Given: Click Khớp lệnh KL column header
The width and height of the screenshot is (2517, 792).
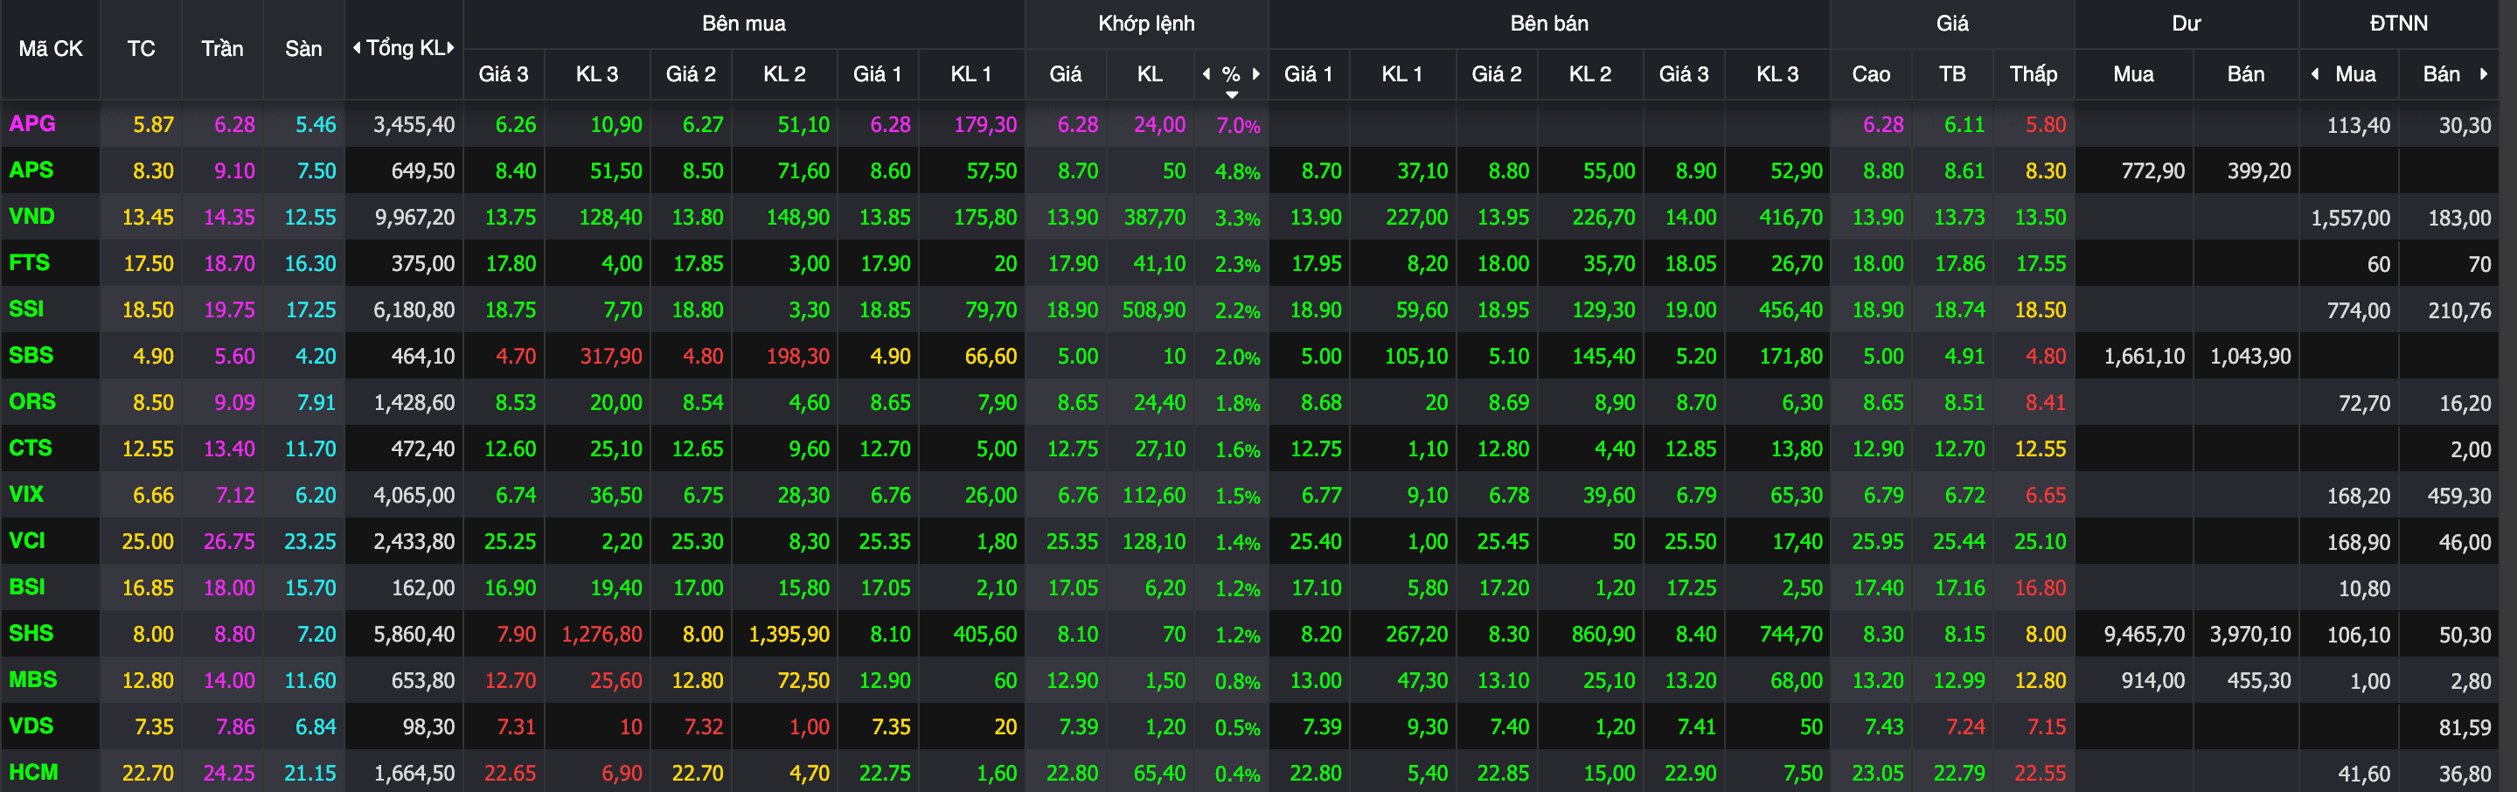Looking at the screenshot, I should click(x=1150, y=74).
